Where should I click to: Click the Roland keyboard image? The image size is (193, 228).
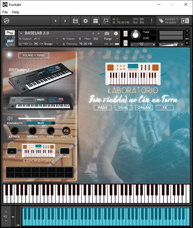[x=40, y=87]
